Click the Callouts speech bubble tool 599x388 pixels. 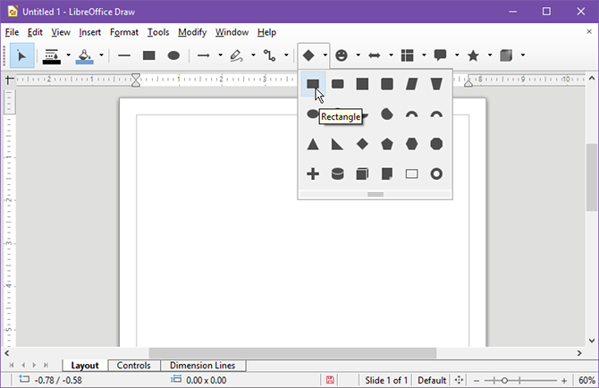(440, 55)
